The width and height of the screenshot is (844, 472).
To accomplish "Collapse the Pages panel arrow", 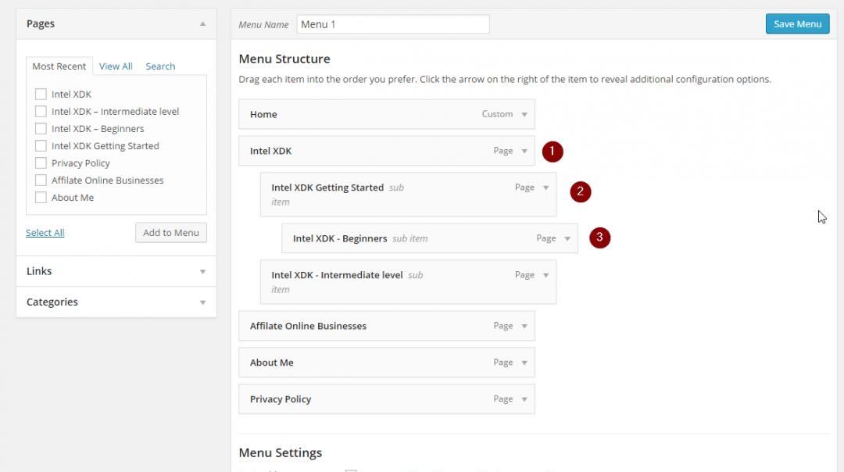I will pos(203,23).
